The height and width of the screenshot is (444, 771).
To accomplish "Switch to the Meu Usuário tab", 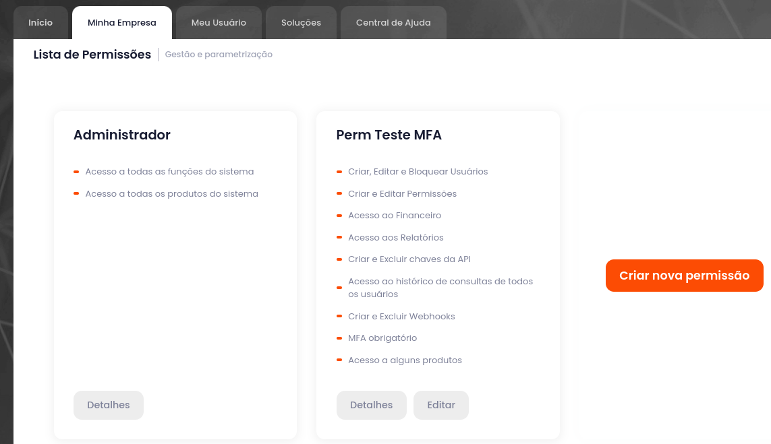I will click(219, 23).
